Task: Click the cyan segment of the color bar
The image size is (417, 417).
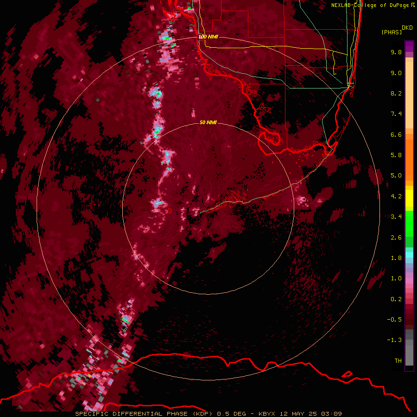Action: [409, 255]
